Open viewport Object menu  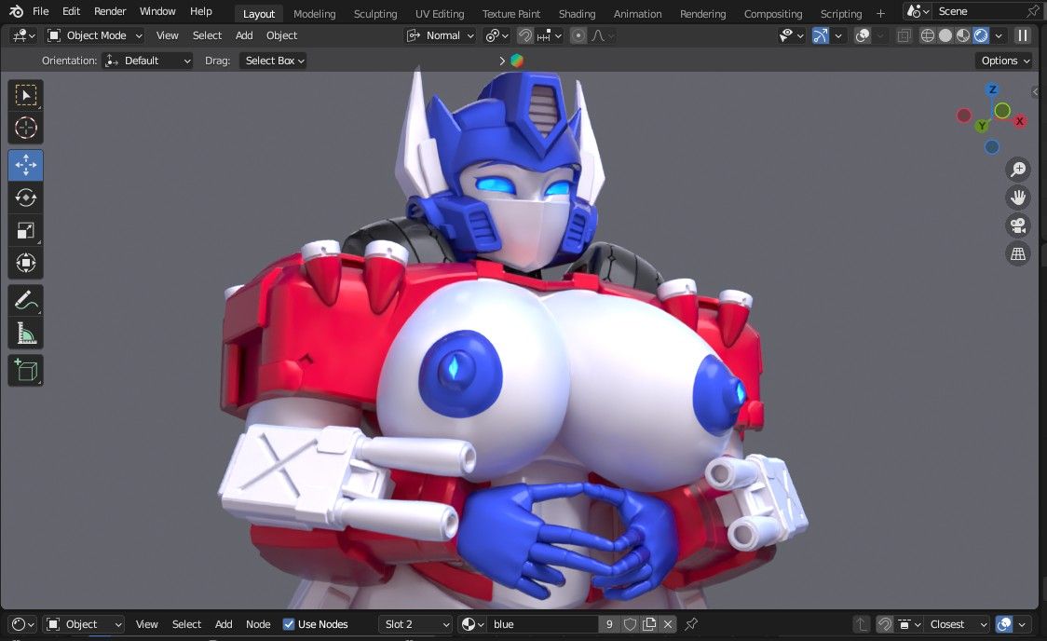click(x=281, y=35)
